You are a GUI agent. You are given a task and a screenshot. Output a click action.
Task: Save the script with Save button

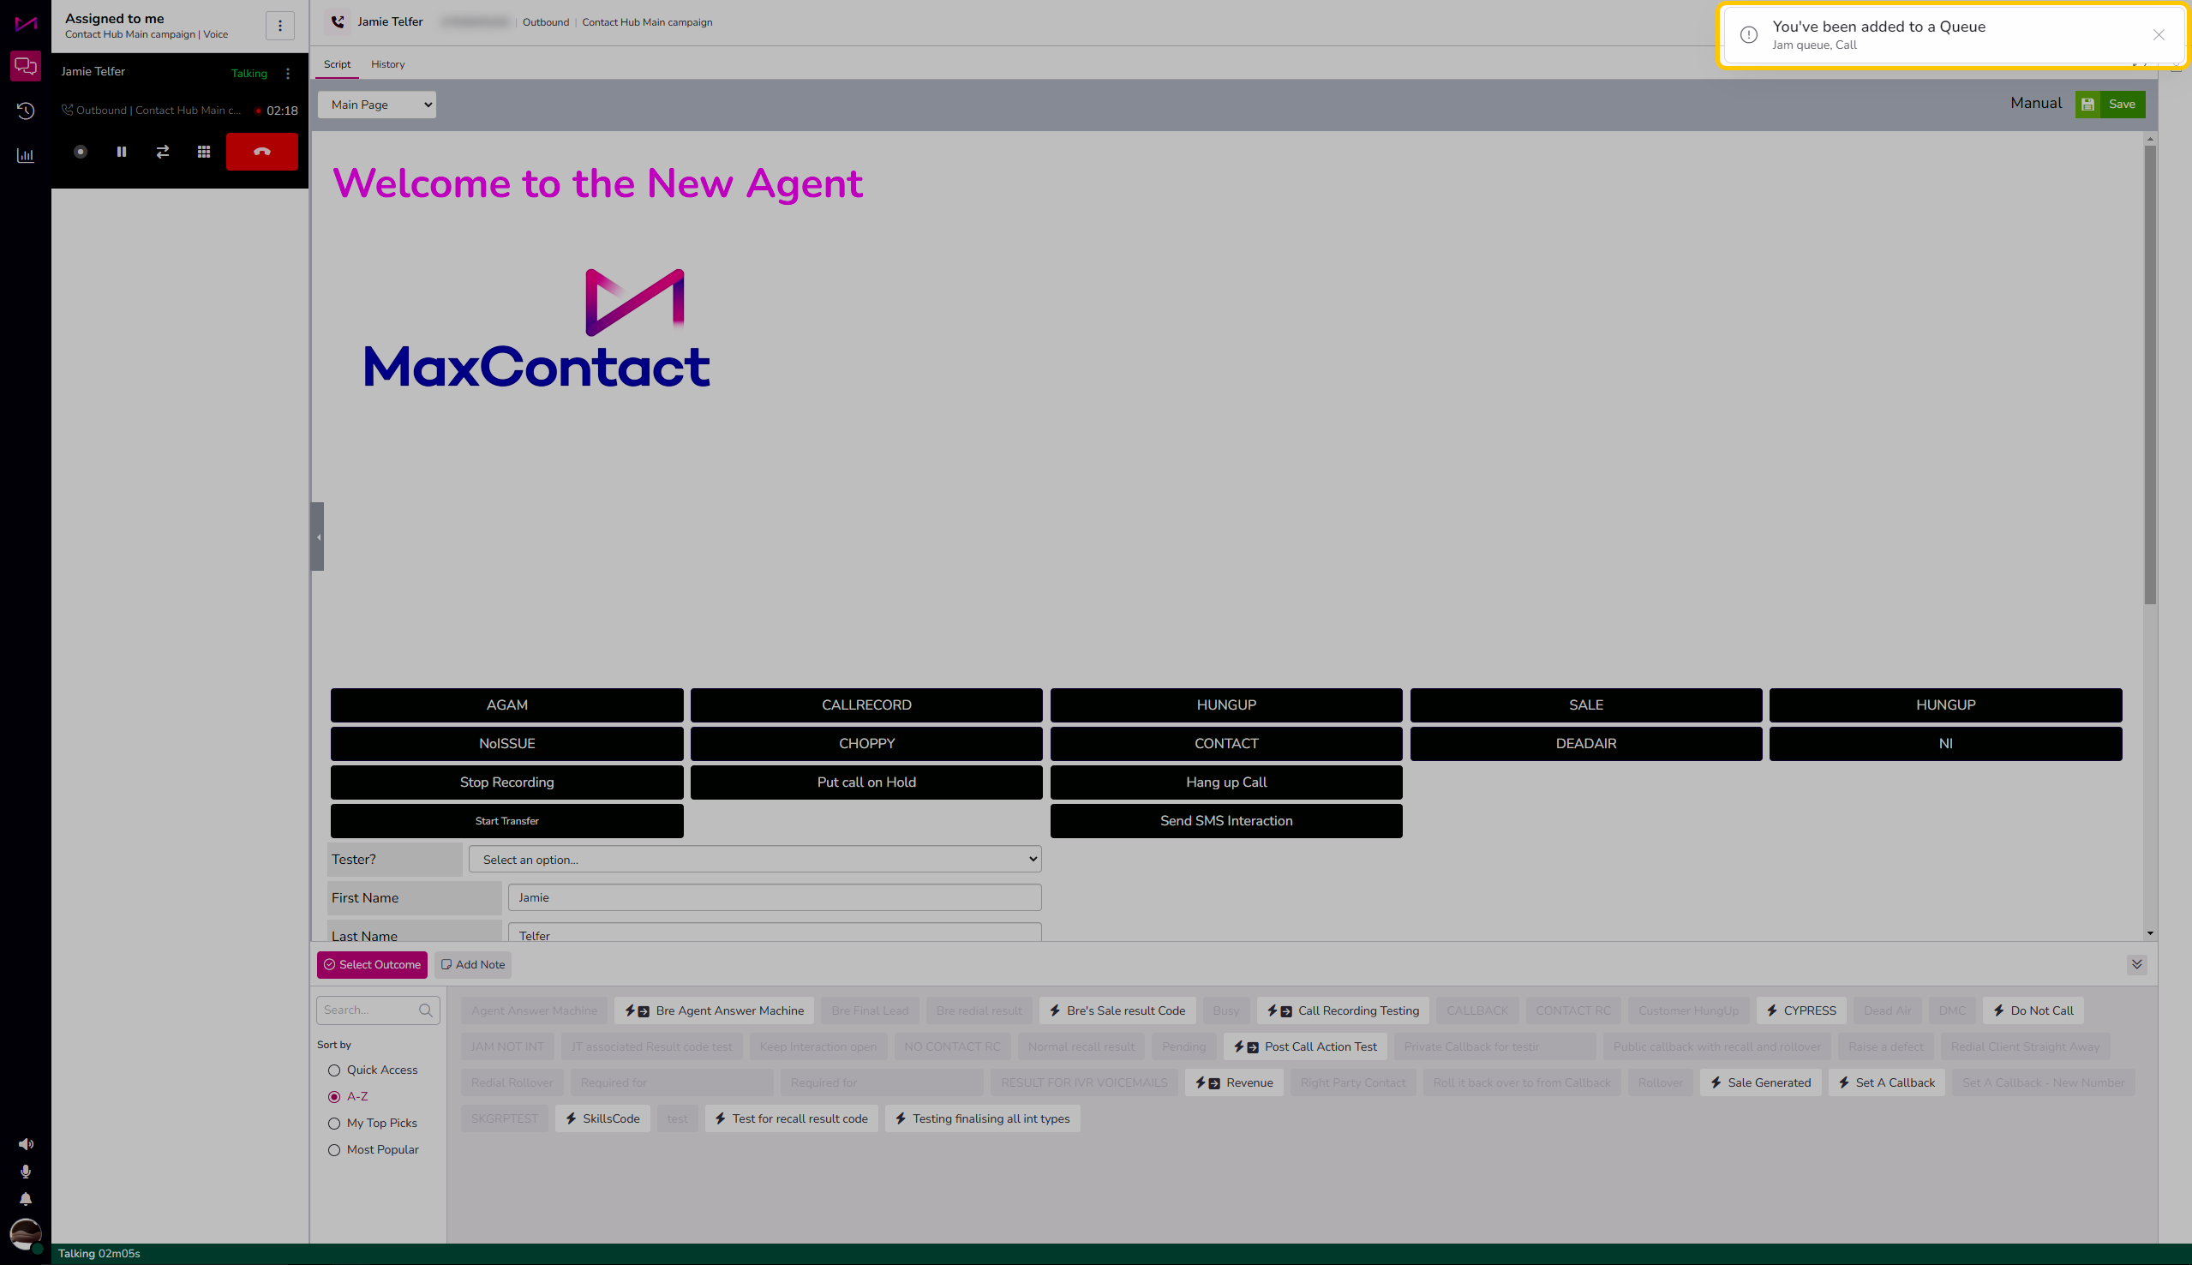2111,105
